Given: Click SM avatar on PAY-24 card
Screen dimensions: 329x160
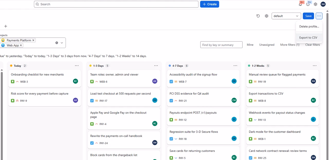Looking at the screenshot, I should 155,143.
